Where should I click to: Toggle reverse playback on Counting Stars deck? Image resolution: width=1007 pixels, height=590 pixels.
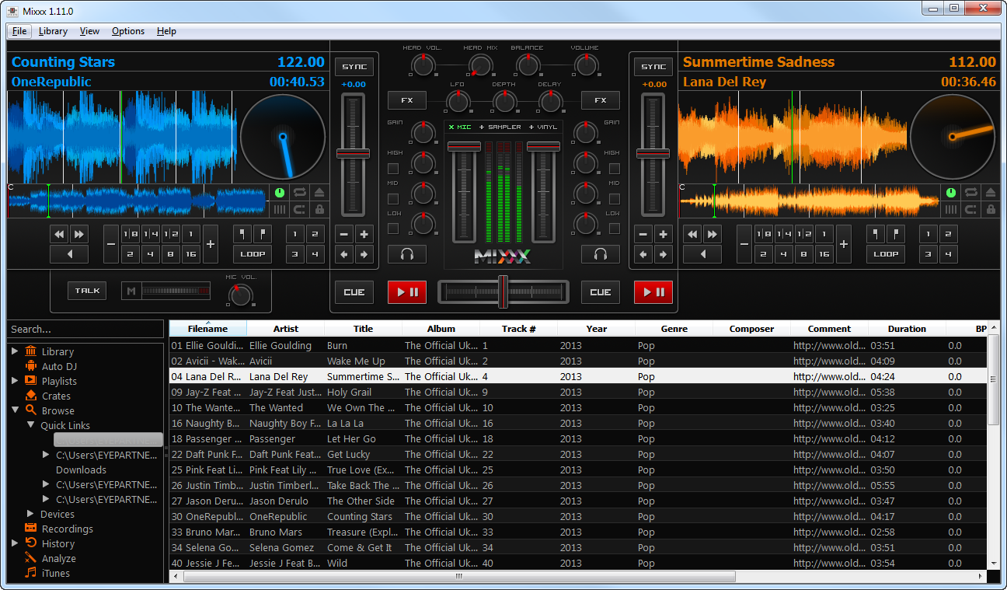tap(68, 254)
